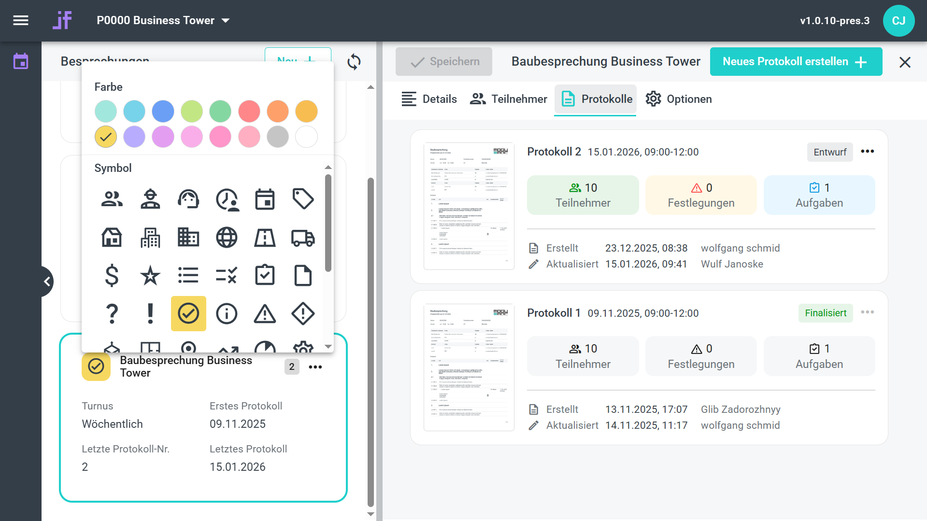Open the calendar sidebar icon
This screenshot has width=927, height=521.
coord(21,62)
